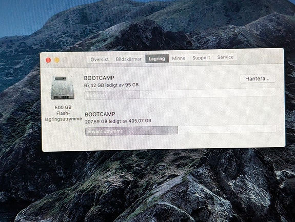Image resolution: width=295 pixels, height=222 pixels.
Task: Close the window with the red button
Action: coord(48,60)
